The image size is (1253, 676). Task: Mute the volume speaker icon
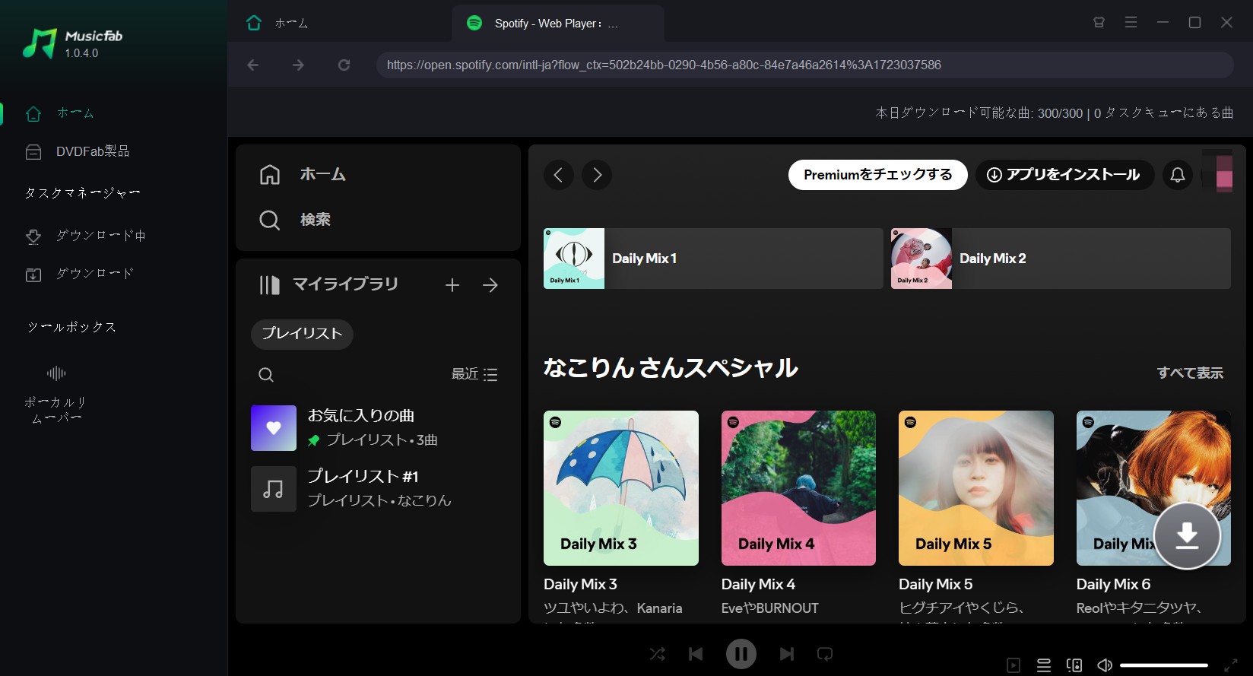1105,665
